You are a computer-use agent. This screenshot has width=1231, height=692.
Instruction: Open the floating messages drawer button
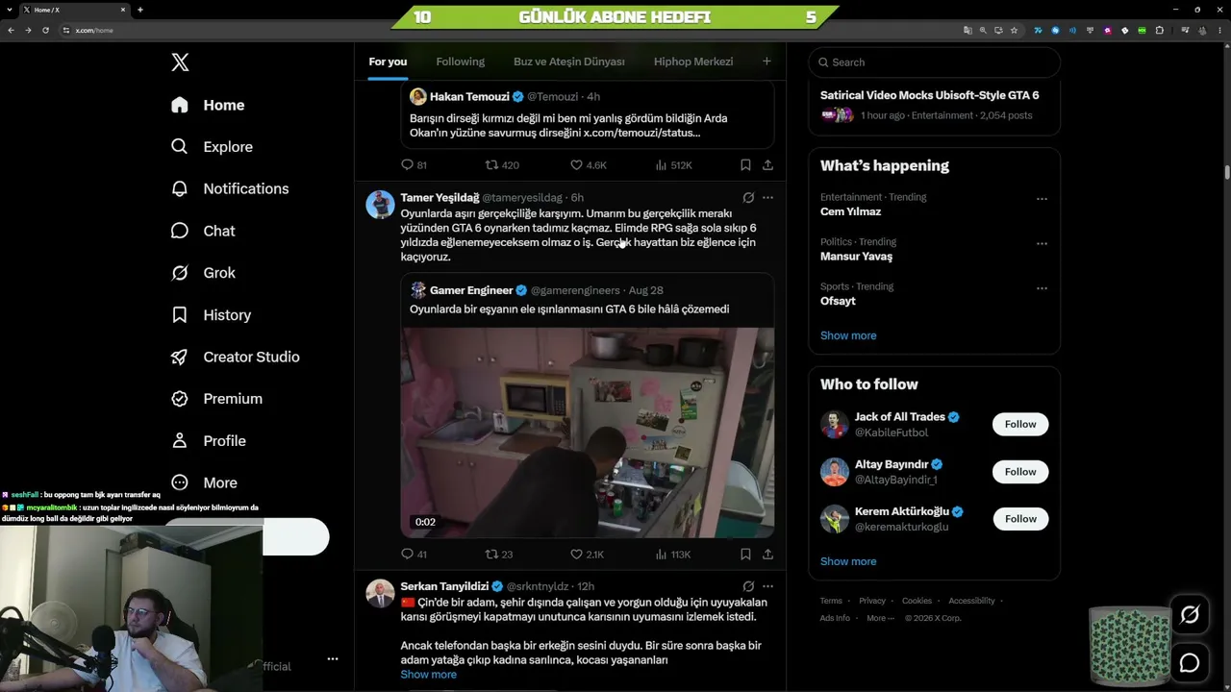tap(1190, 663)
